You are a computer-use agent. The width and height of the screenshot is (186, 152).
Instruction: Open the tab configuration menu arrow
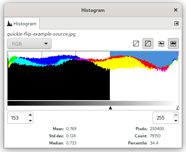[x=176, y=23]
